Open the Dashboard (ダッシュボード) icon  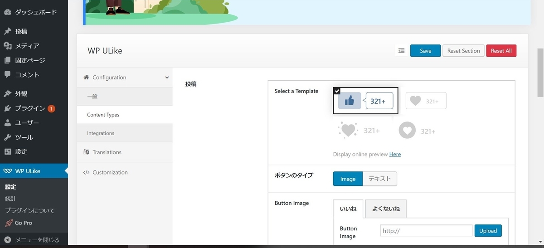(7, 12)
